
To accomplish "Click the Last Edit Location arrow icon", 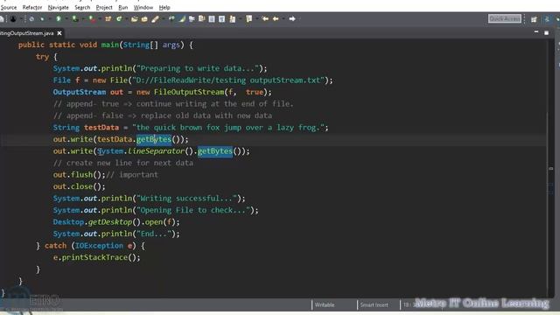I will 265,18.
